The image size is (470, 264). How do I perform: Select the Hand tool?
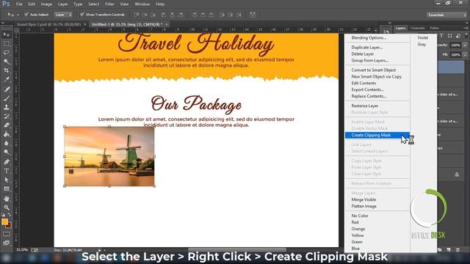point(7,199)
